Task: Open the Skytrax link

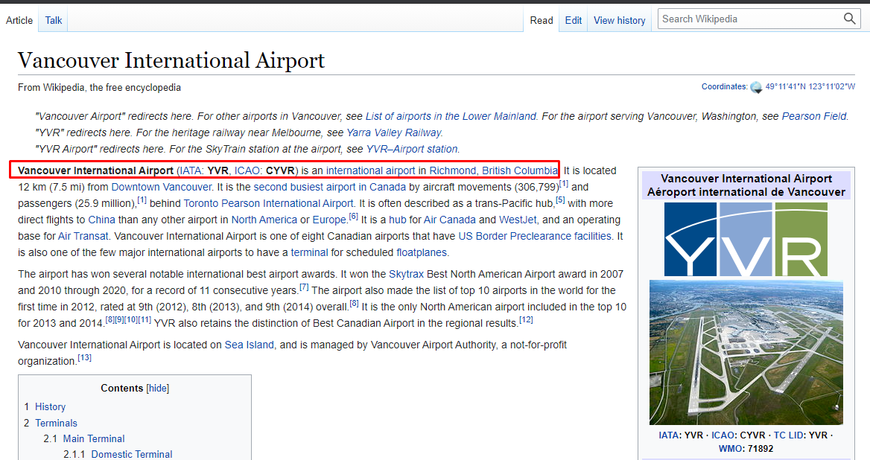Action: pyautogui.click(x=406, y=274)
